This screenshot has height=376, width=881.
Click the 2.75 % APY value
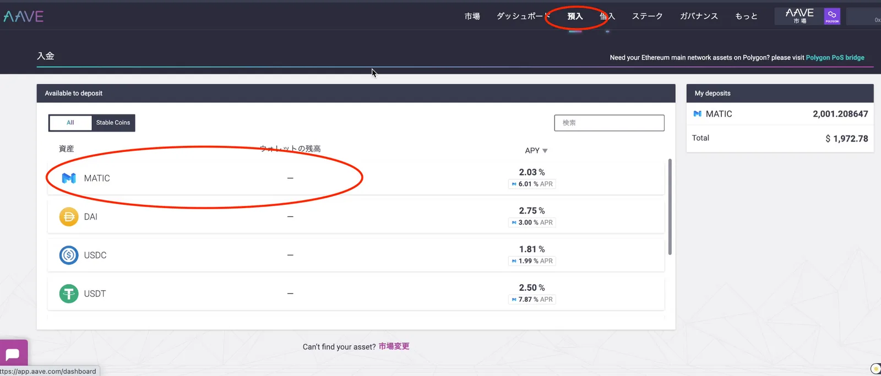point(532,211)
